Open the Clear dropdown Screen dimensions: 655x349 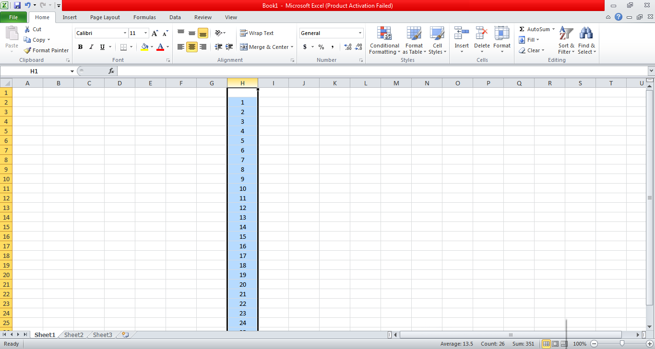[531, 50]
